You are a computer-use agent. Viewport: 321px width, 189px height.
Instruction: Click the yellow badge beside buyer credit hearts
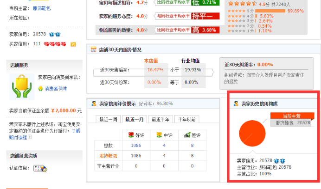[73, 44]
